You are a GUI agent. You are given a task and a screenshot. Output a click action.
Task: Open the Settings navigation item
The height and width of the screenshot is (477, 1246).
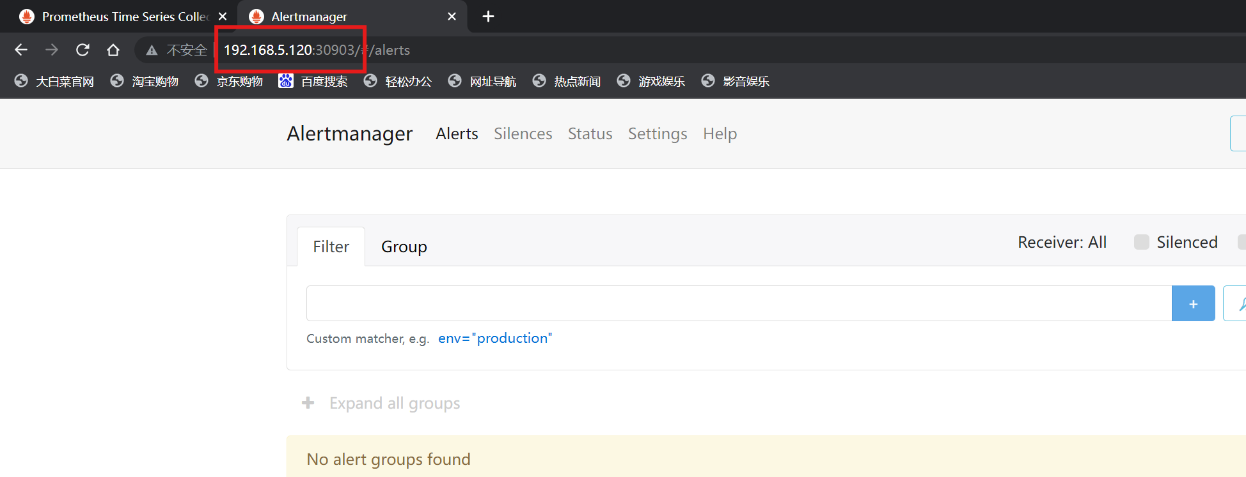point(658,133)
